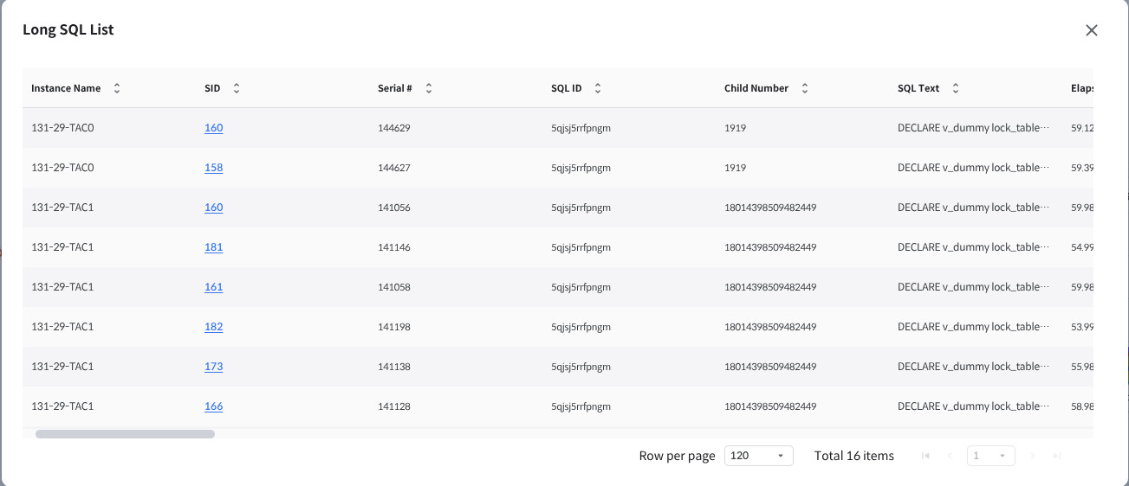1129x486 pixels.
Task: Select SID 182 link
Action: point(213,327)
